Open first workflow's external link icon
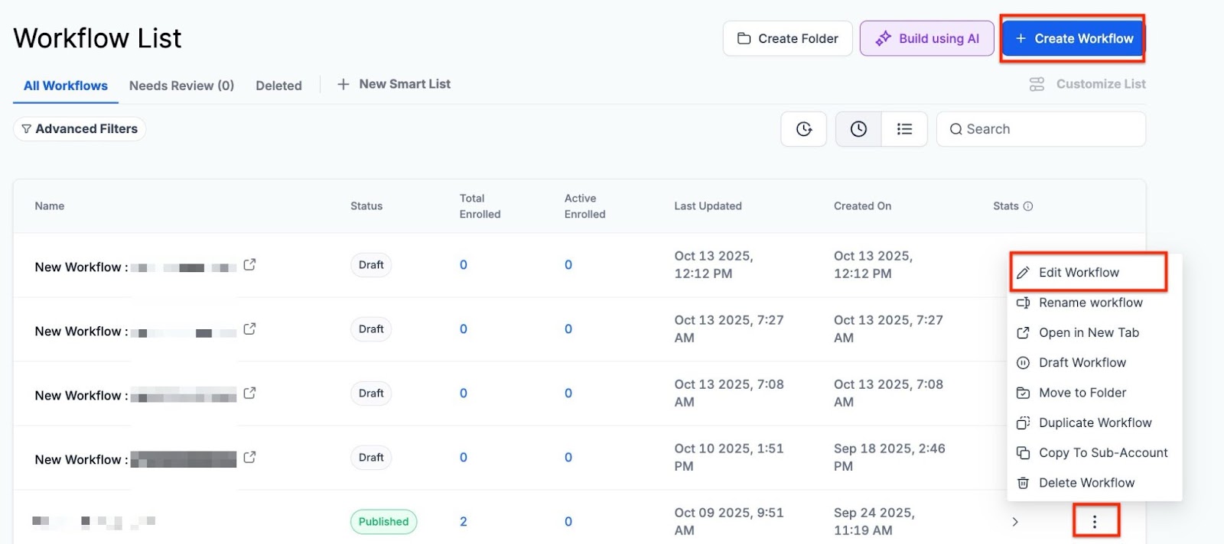Viewport: 1224px width, 544px height. click(x=249, y=265)
